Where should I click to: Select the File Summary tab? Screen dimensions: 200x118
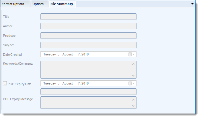pos(62,4)
